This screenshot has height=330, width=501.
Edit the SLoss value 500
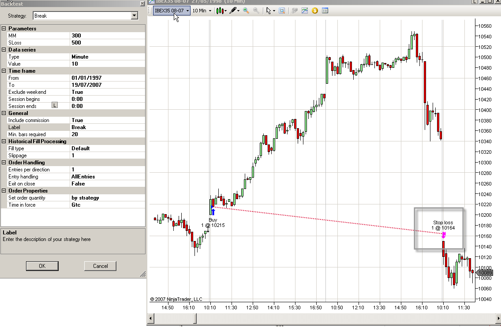pos(107,42)
